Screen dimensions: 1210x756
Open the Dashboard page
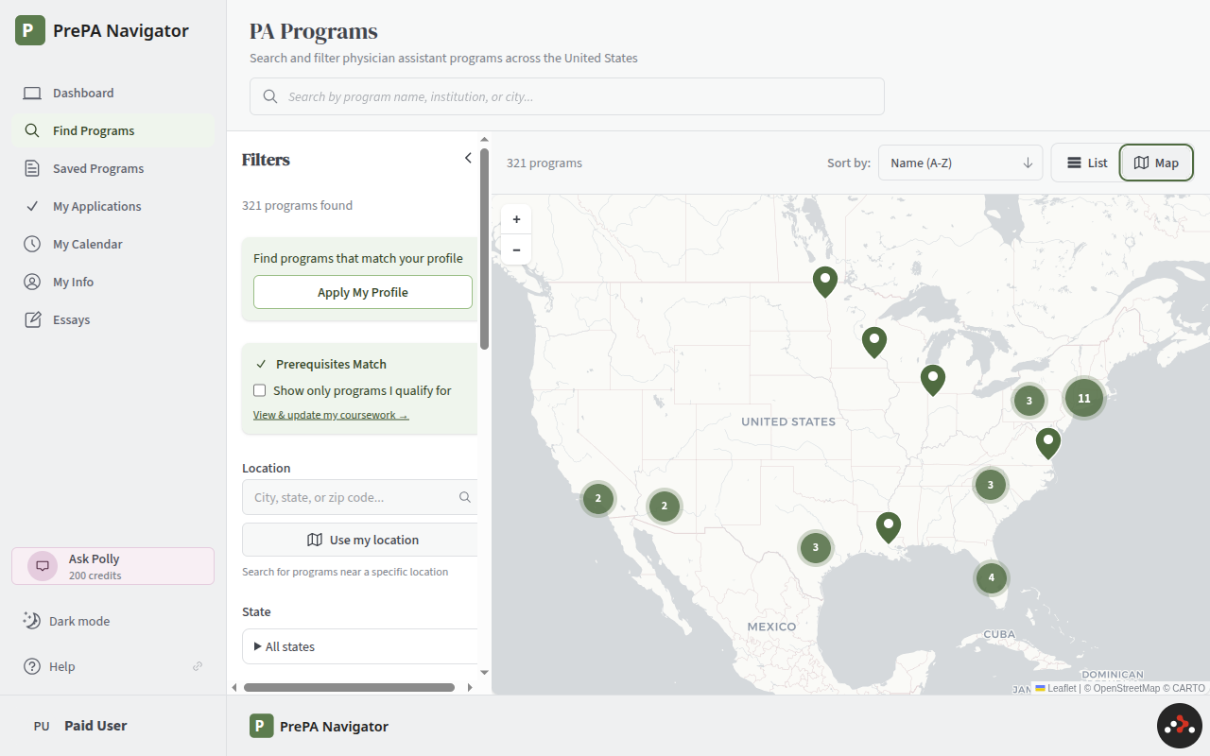(112, 93)
